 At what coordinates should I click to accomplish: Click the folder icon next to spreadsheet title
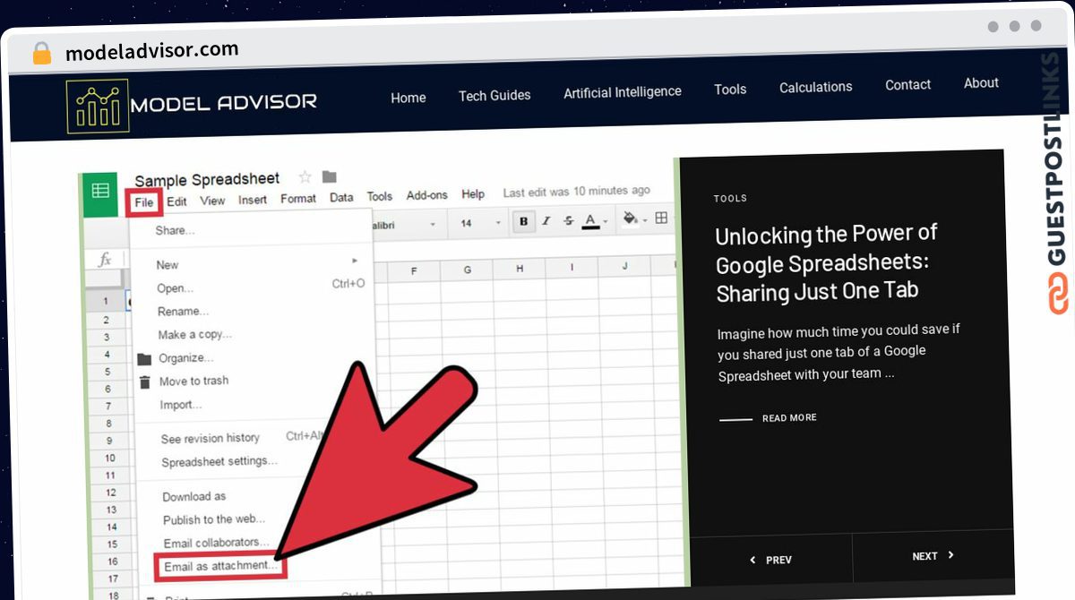[x=329, y=176]
